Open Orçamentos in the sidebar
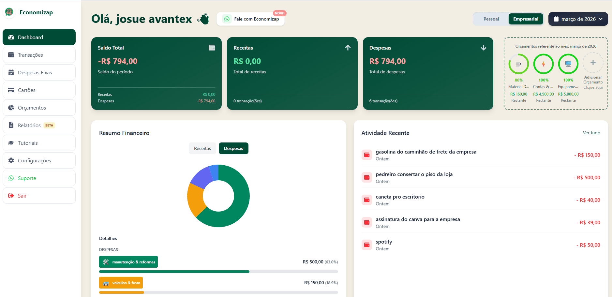This screenshot has height=297, width=612. [x=39, y=108]
